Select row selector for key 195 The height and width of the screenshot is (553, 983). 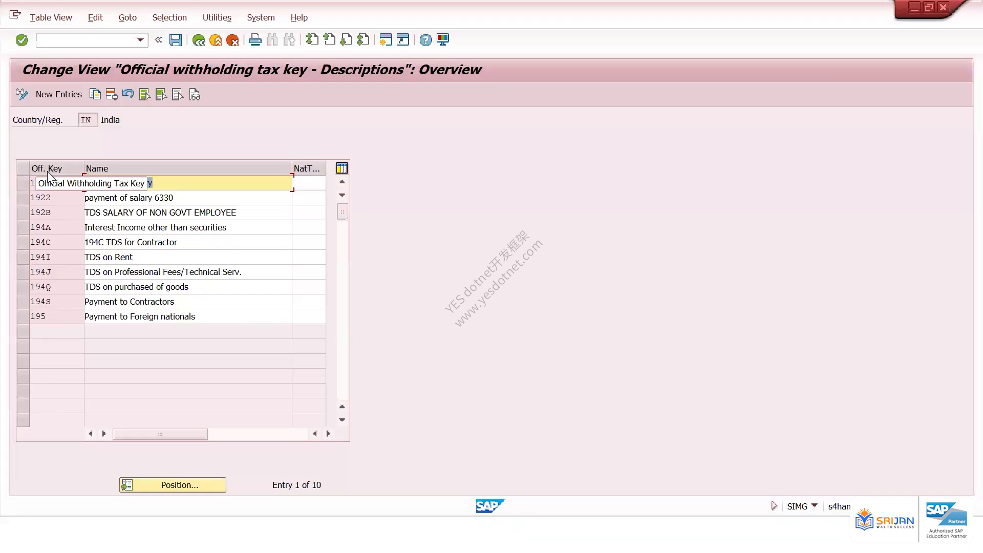(23, 316)
